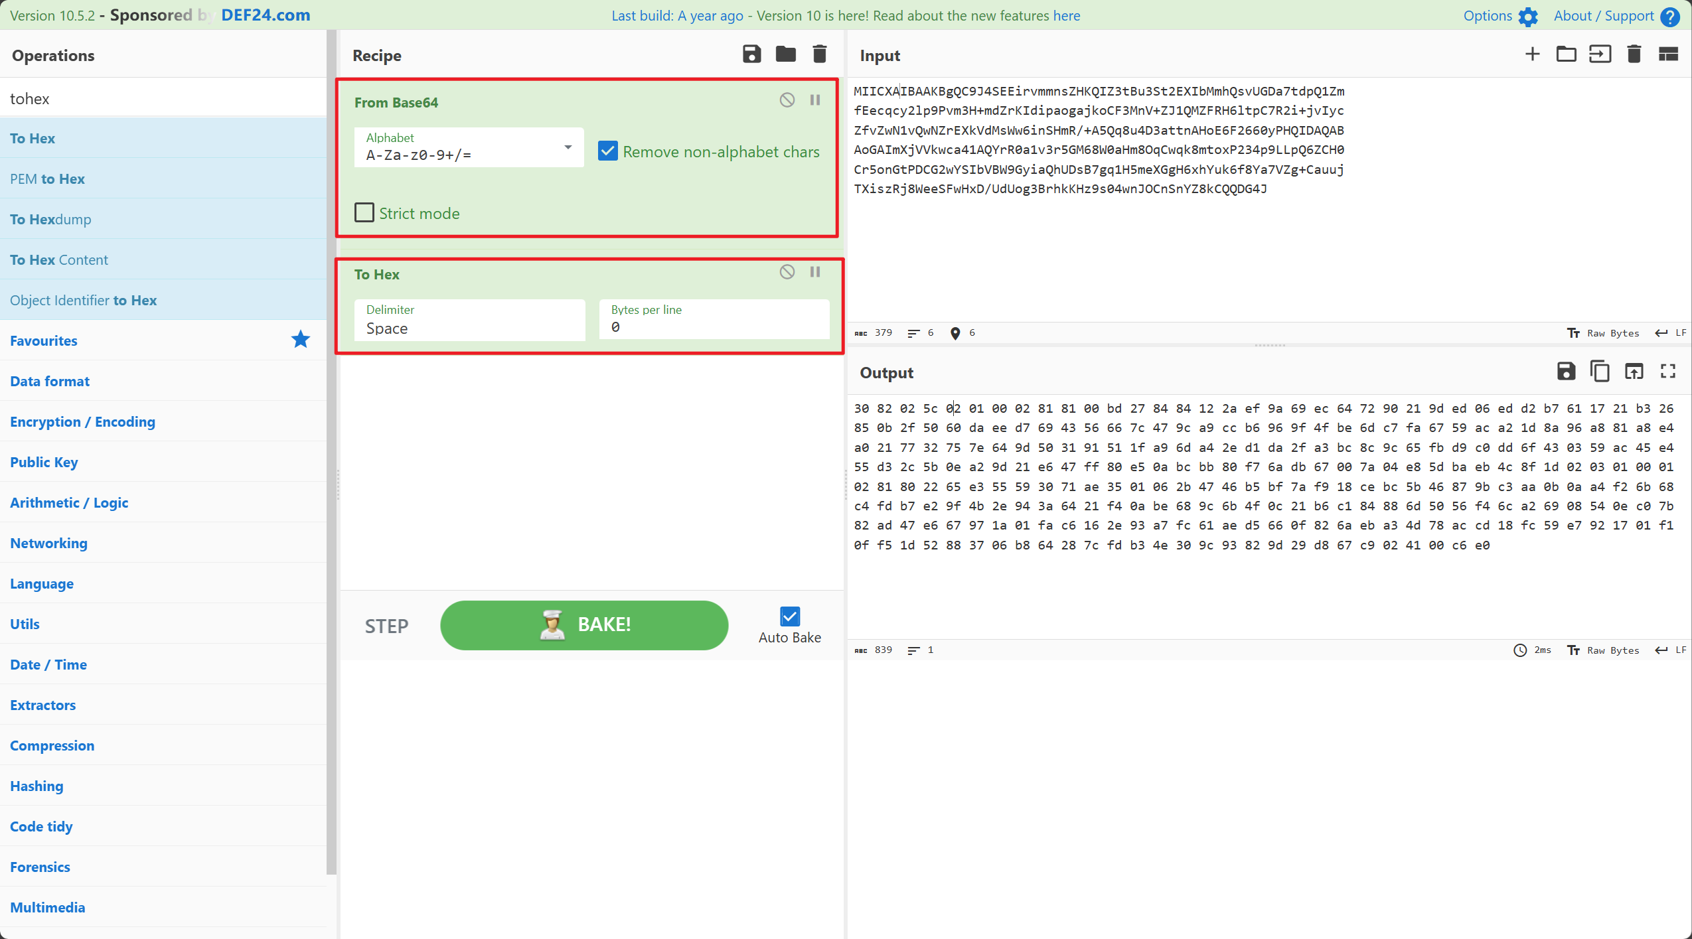Maximise the output pane
Viewport: 1692px width, 939px height.
tap(1668, 372)
